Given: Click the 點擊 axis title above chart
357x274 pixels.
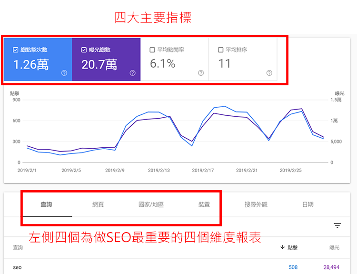Looking at the screenshot, I should (x=15, y=93).
